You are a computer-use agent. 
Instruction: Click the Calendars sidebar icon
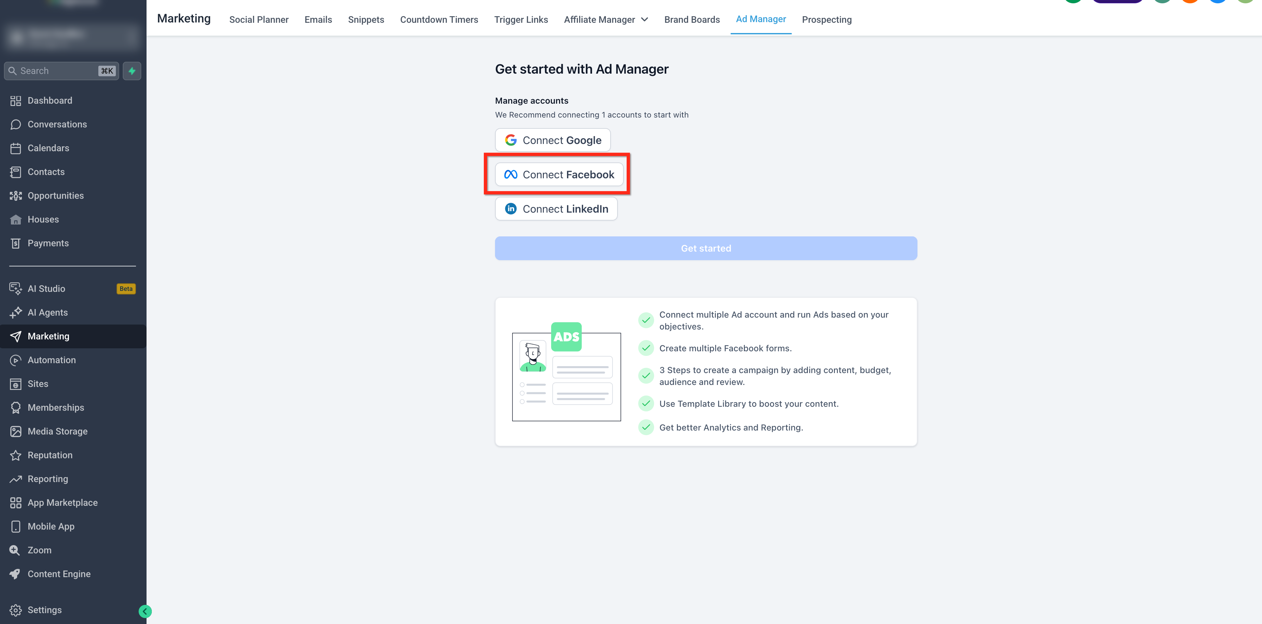pos(16,148)
